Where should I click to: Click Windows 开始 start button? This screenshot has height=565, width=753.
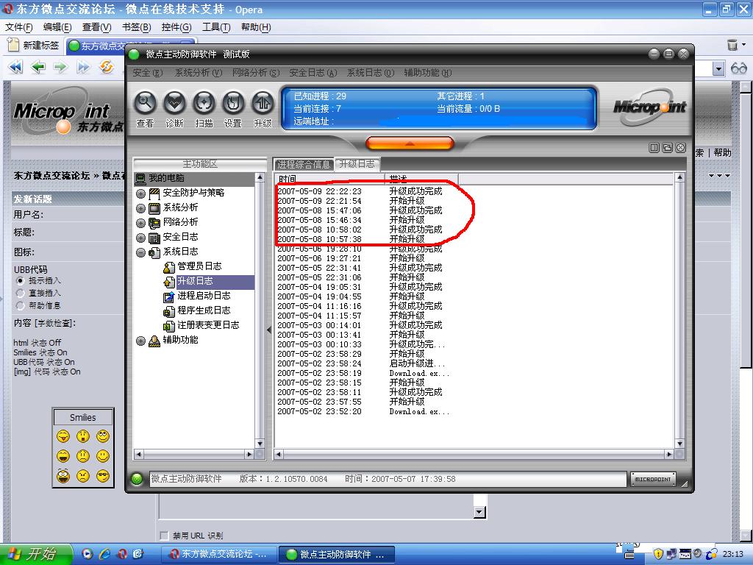(36, 554)
